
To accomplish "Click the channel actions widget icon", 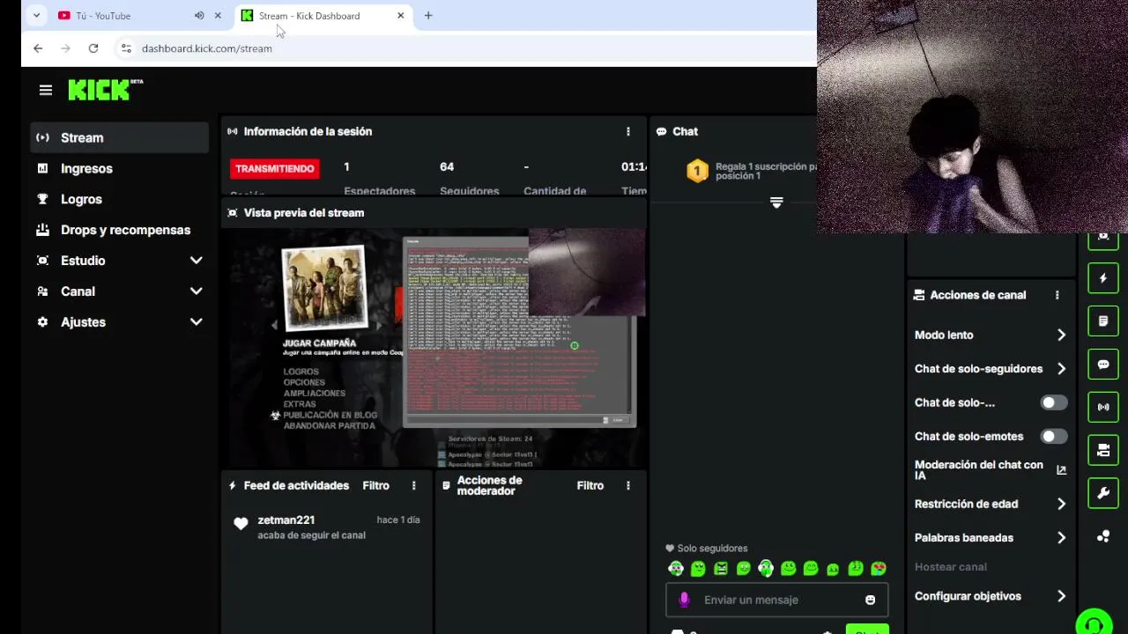I will tap(1103, 450).
